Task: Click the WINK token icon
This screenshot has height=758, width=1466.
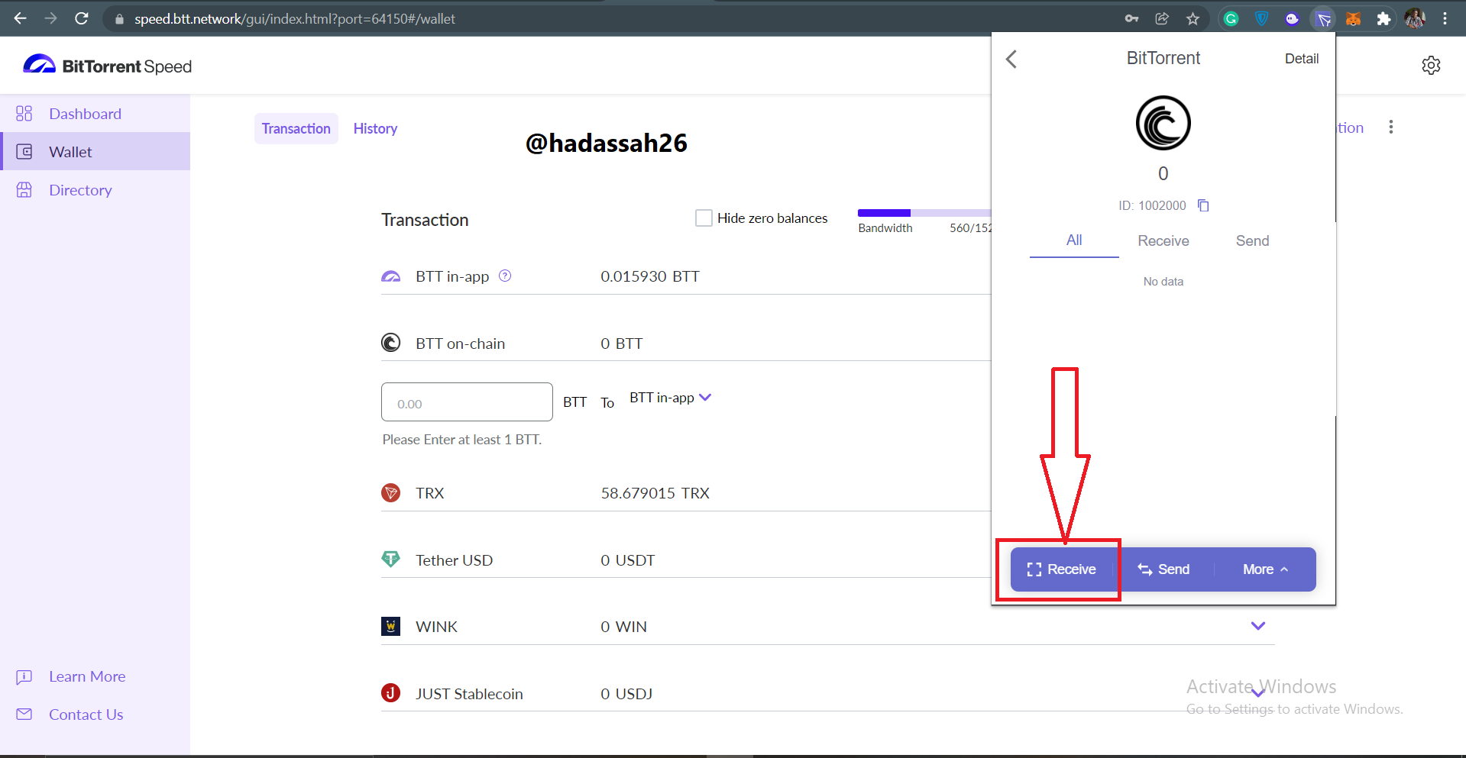Action: pyautogui.click(x=390, y=626)
